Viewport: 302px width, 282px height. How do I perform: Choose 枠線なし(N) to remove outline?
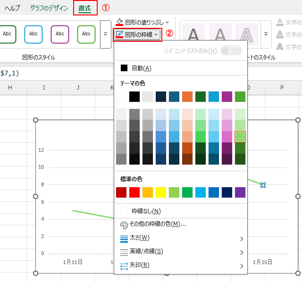[x=181, y=211]
